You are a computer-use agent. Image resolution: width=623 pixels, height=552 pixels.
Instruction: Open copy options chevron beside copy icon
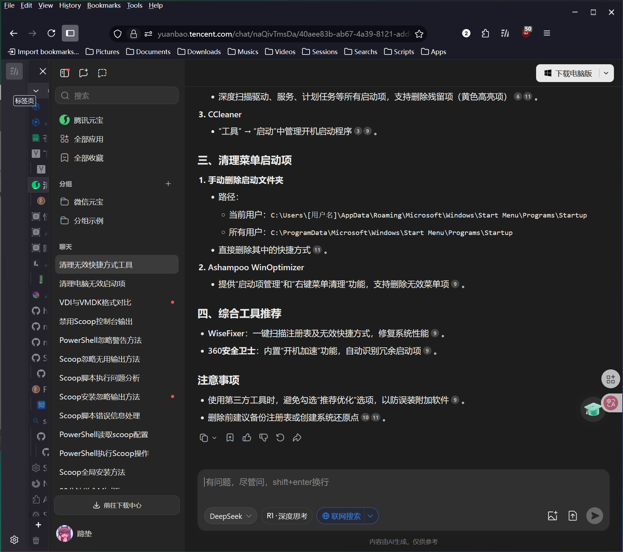[214, 438]
